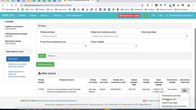This screenshot has height=110, width=196.
Task: Click the browser forward arrow
Action: (7, 5)
